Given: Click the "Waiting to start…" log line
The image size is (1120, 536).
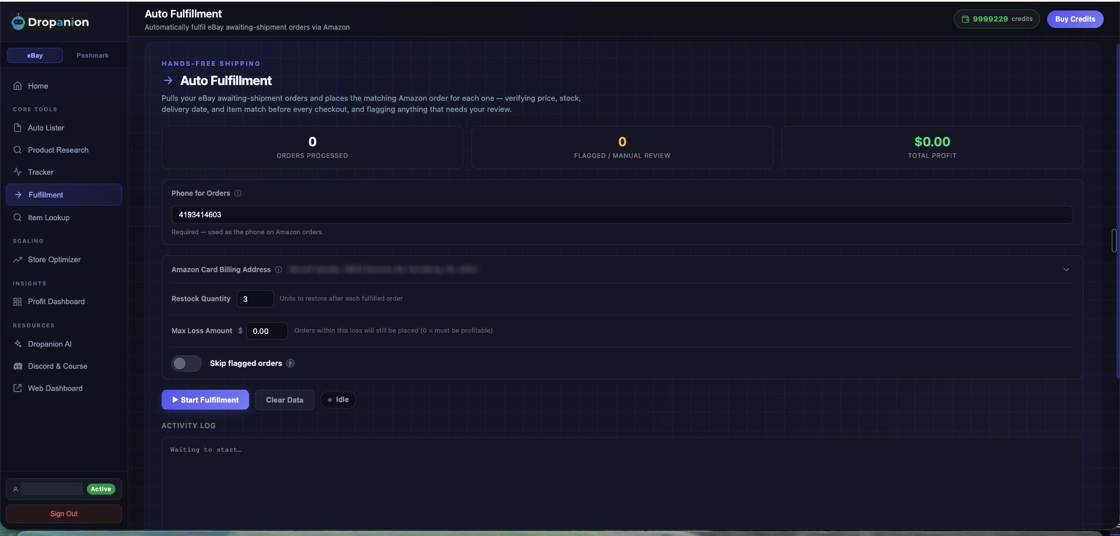Looking at the screenshot, I should pos(206,450).
